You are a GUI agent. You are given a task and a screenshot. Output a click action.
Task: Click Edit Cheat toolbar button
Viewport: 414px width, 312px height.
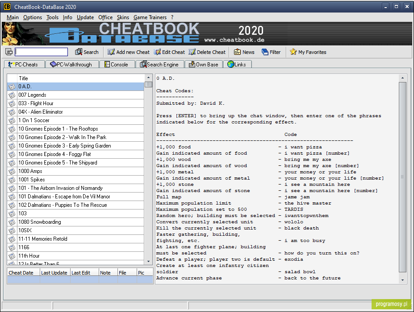[x=170, y=52]
